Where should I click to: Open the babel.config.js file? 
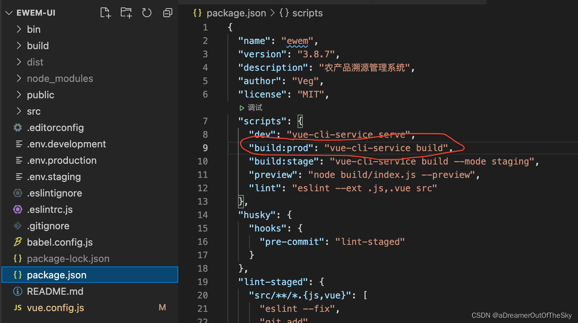coord(60,242)
